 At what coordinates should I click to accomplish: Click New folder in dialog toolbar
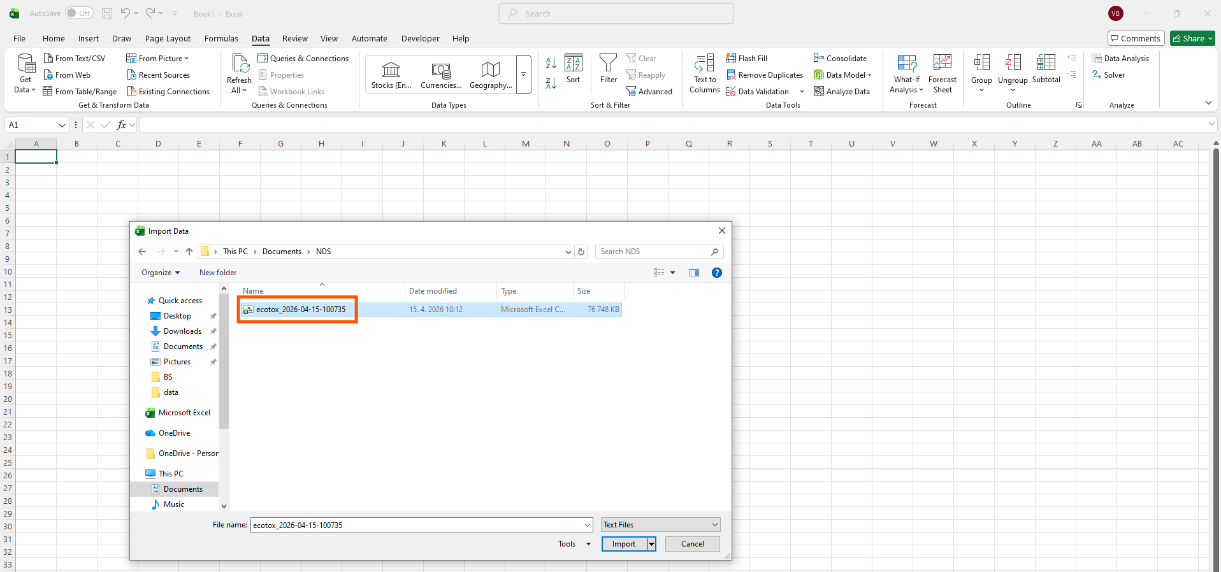pos(218,273)
